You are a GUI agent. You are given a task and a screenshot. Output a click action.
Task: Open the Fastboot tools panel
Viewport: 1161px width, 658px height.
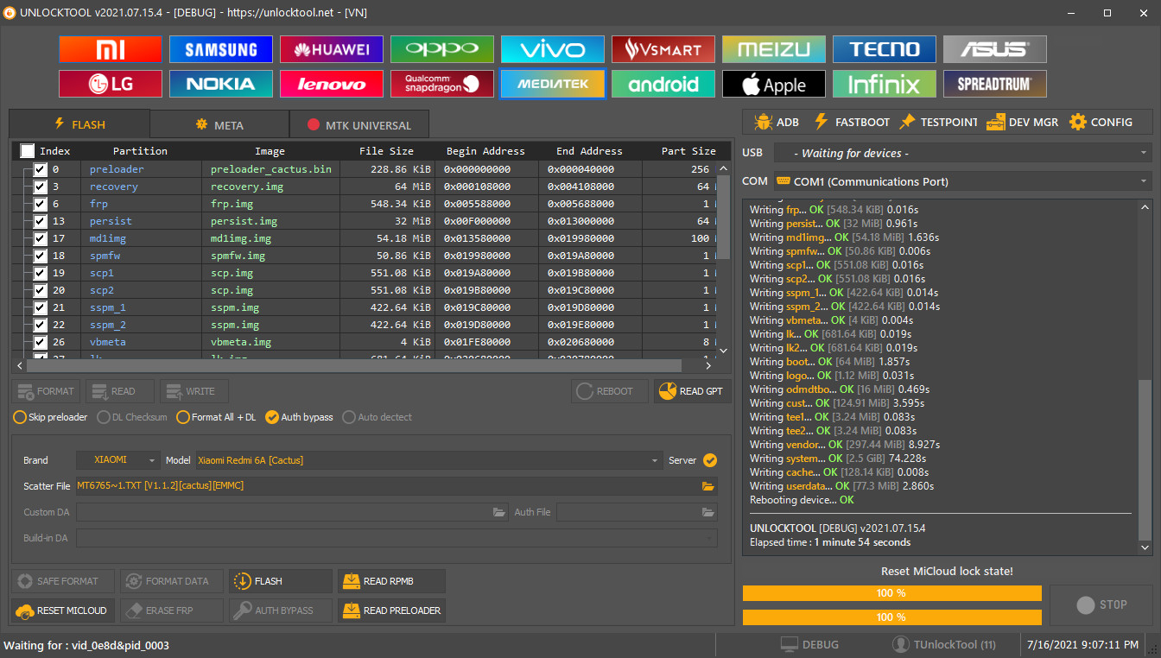852,122
